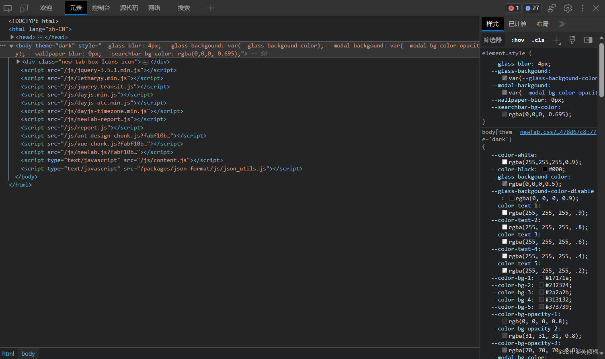Open the --color-black color swatch
The height and width of the screenshot is (359, 605).
(545, 169)
